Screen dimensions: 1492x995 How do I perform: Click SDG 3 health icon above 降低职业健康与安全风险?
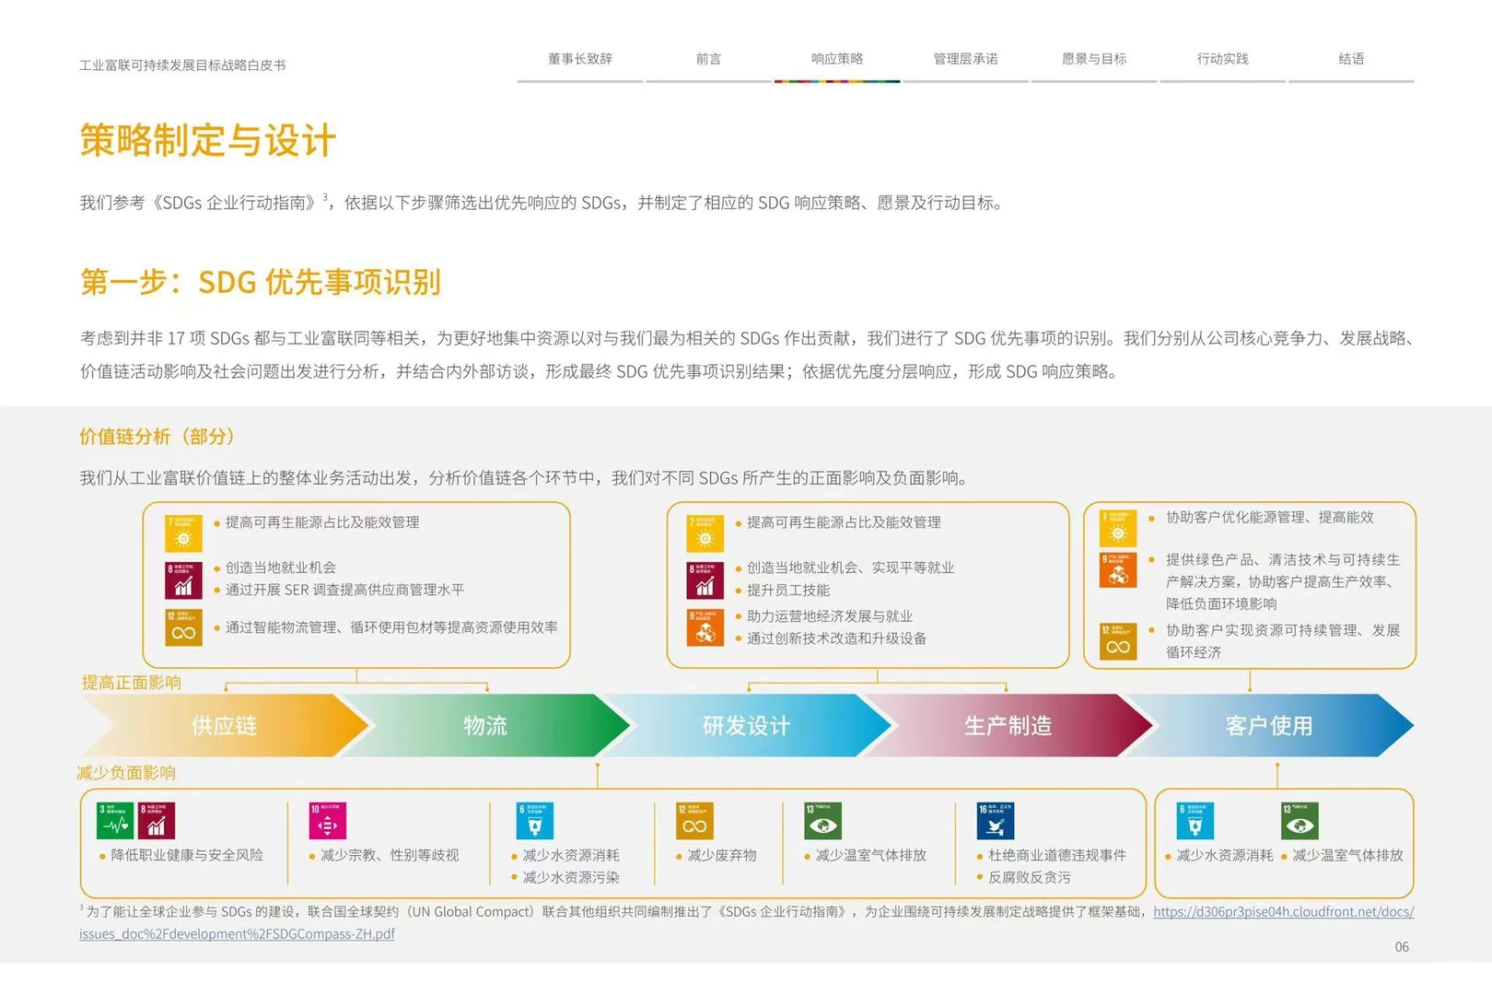click(115, 821)
